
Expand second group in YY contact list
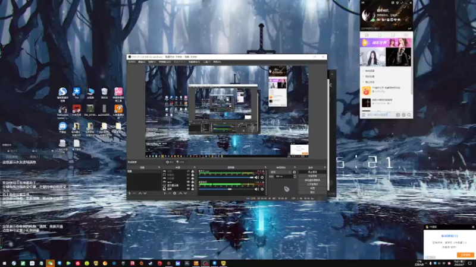[364, 77]
